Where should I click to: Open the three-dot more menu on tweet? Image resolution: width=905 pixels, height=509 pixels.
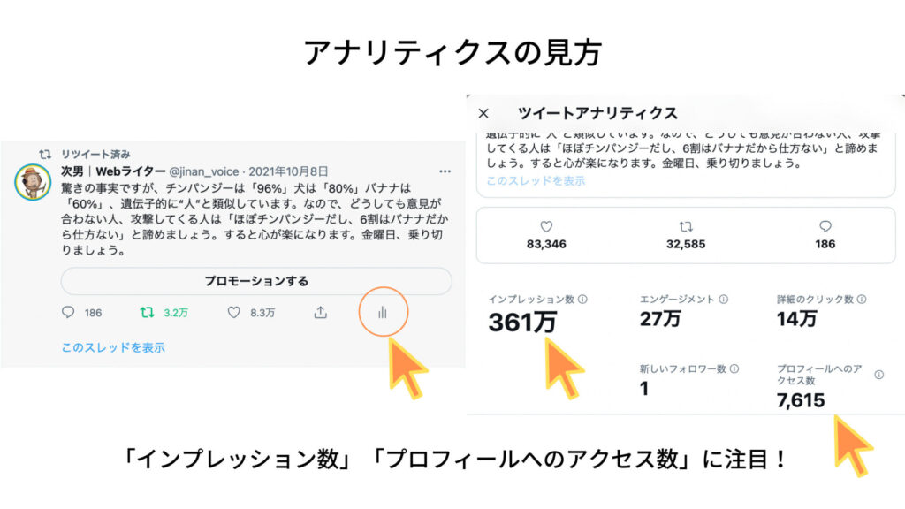[x=445, y=171]
